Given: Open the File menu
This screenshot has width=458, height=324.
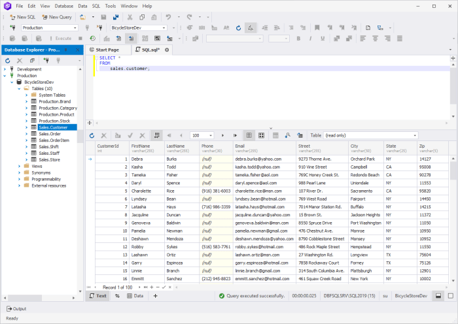Looking at the screenshot, I should (x=19, y=6).
